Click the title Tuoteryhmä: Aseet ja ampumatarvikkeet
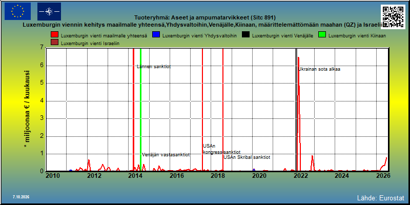The width and height of the screenshot is (410, 205). click(204, 18)
